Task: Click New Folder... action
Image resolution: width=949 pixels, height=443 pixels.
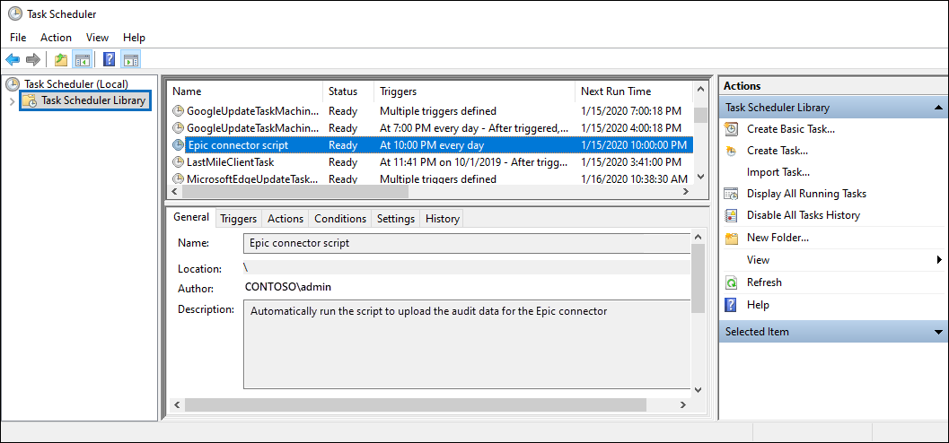Action: pyautogui.click(x=778, y=238)
